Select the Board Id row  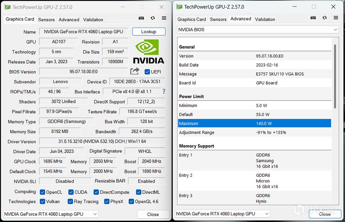(x=254, y=83)
